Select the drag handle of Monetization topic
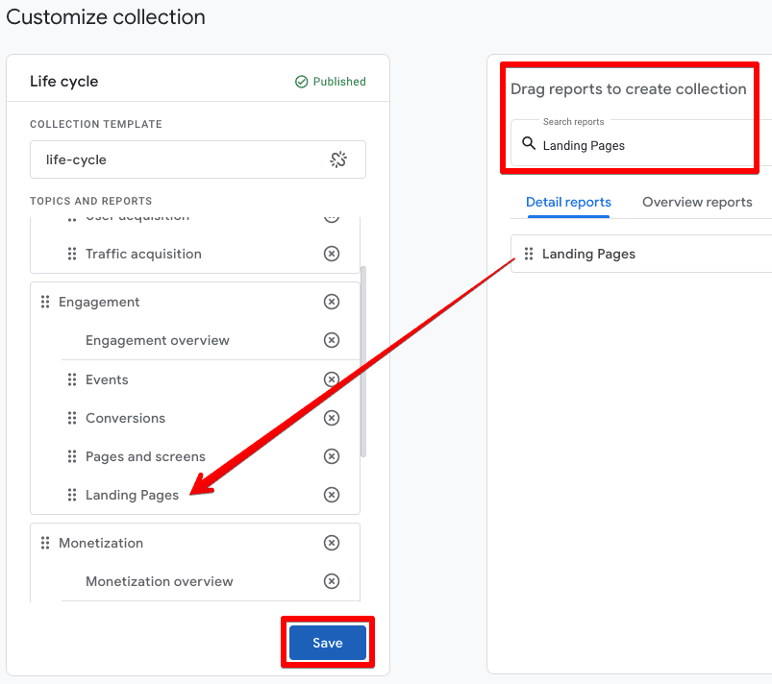The image size is (772, 684). click(x=45, y=543)
